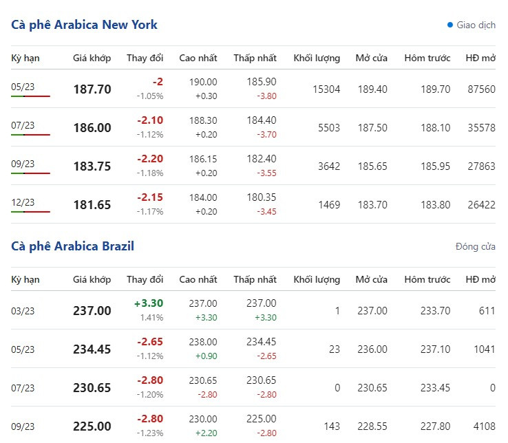Viewport: 508px width, 443px height.
Task: Select the New York 07/23 contract term
Action: 23,125
